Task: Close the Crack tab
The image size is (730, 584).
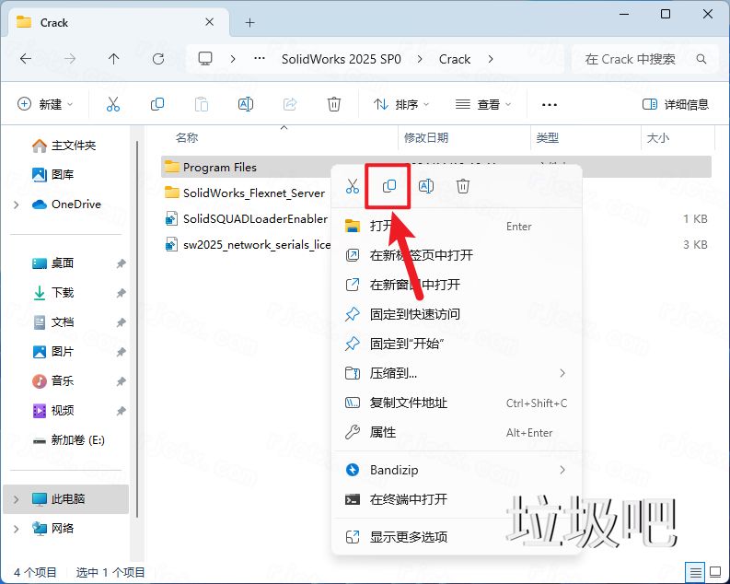Action: 210,22
